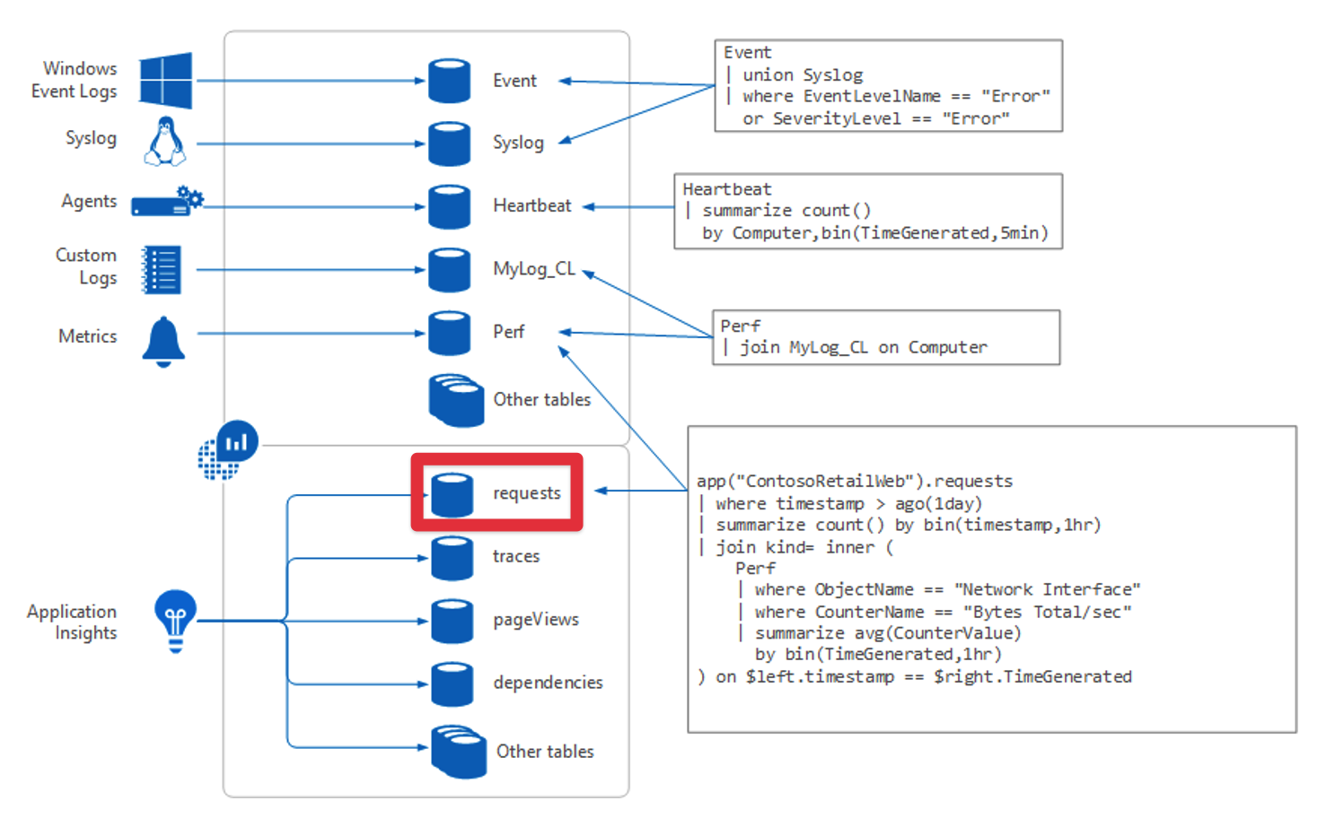Viewport: 1326px width, 818px height.
Task: Click the requests table name
Action: tap(526, 493)
